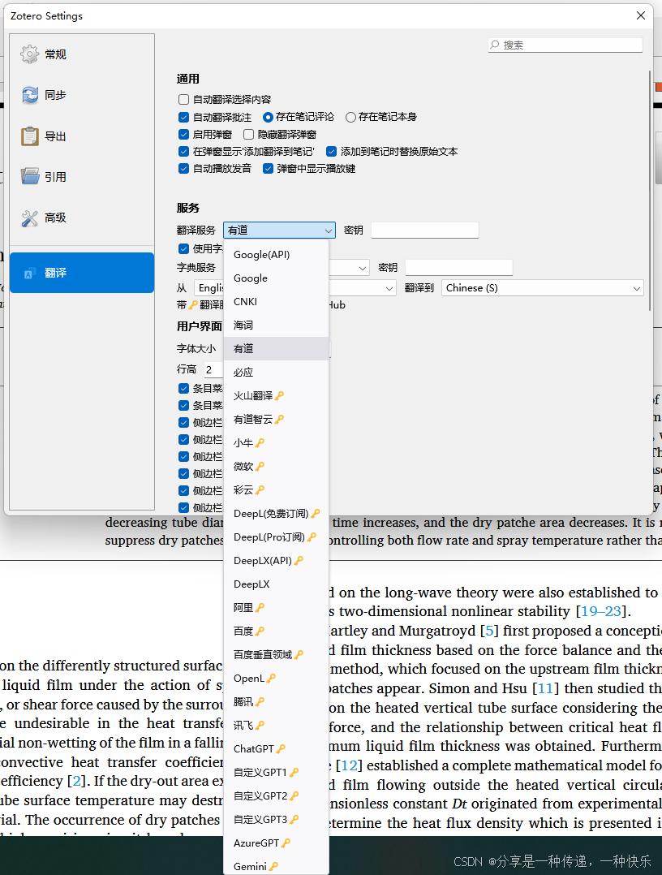Screen dimensions: 662x875
Task: Select 腾讯 service option
Action: 276,701
